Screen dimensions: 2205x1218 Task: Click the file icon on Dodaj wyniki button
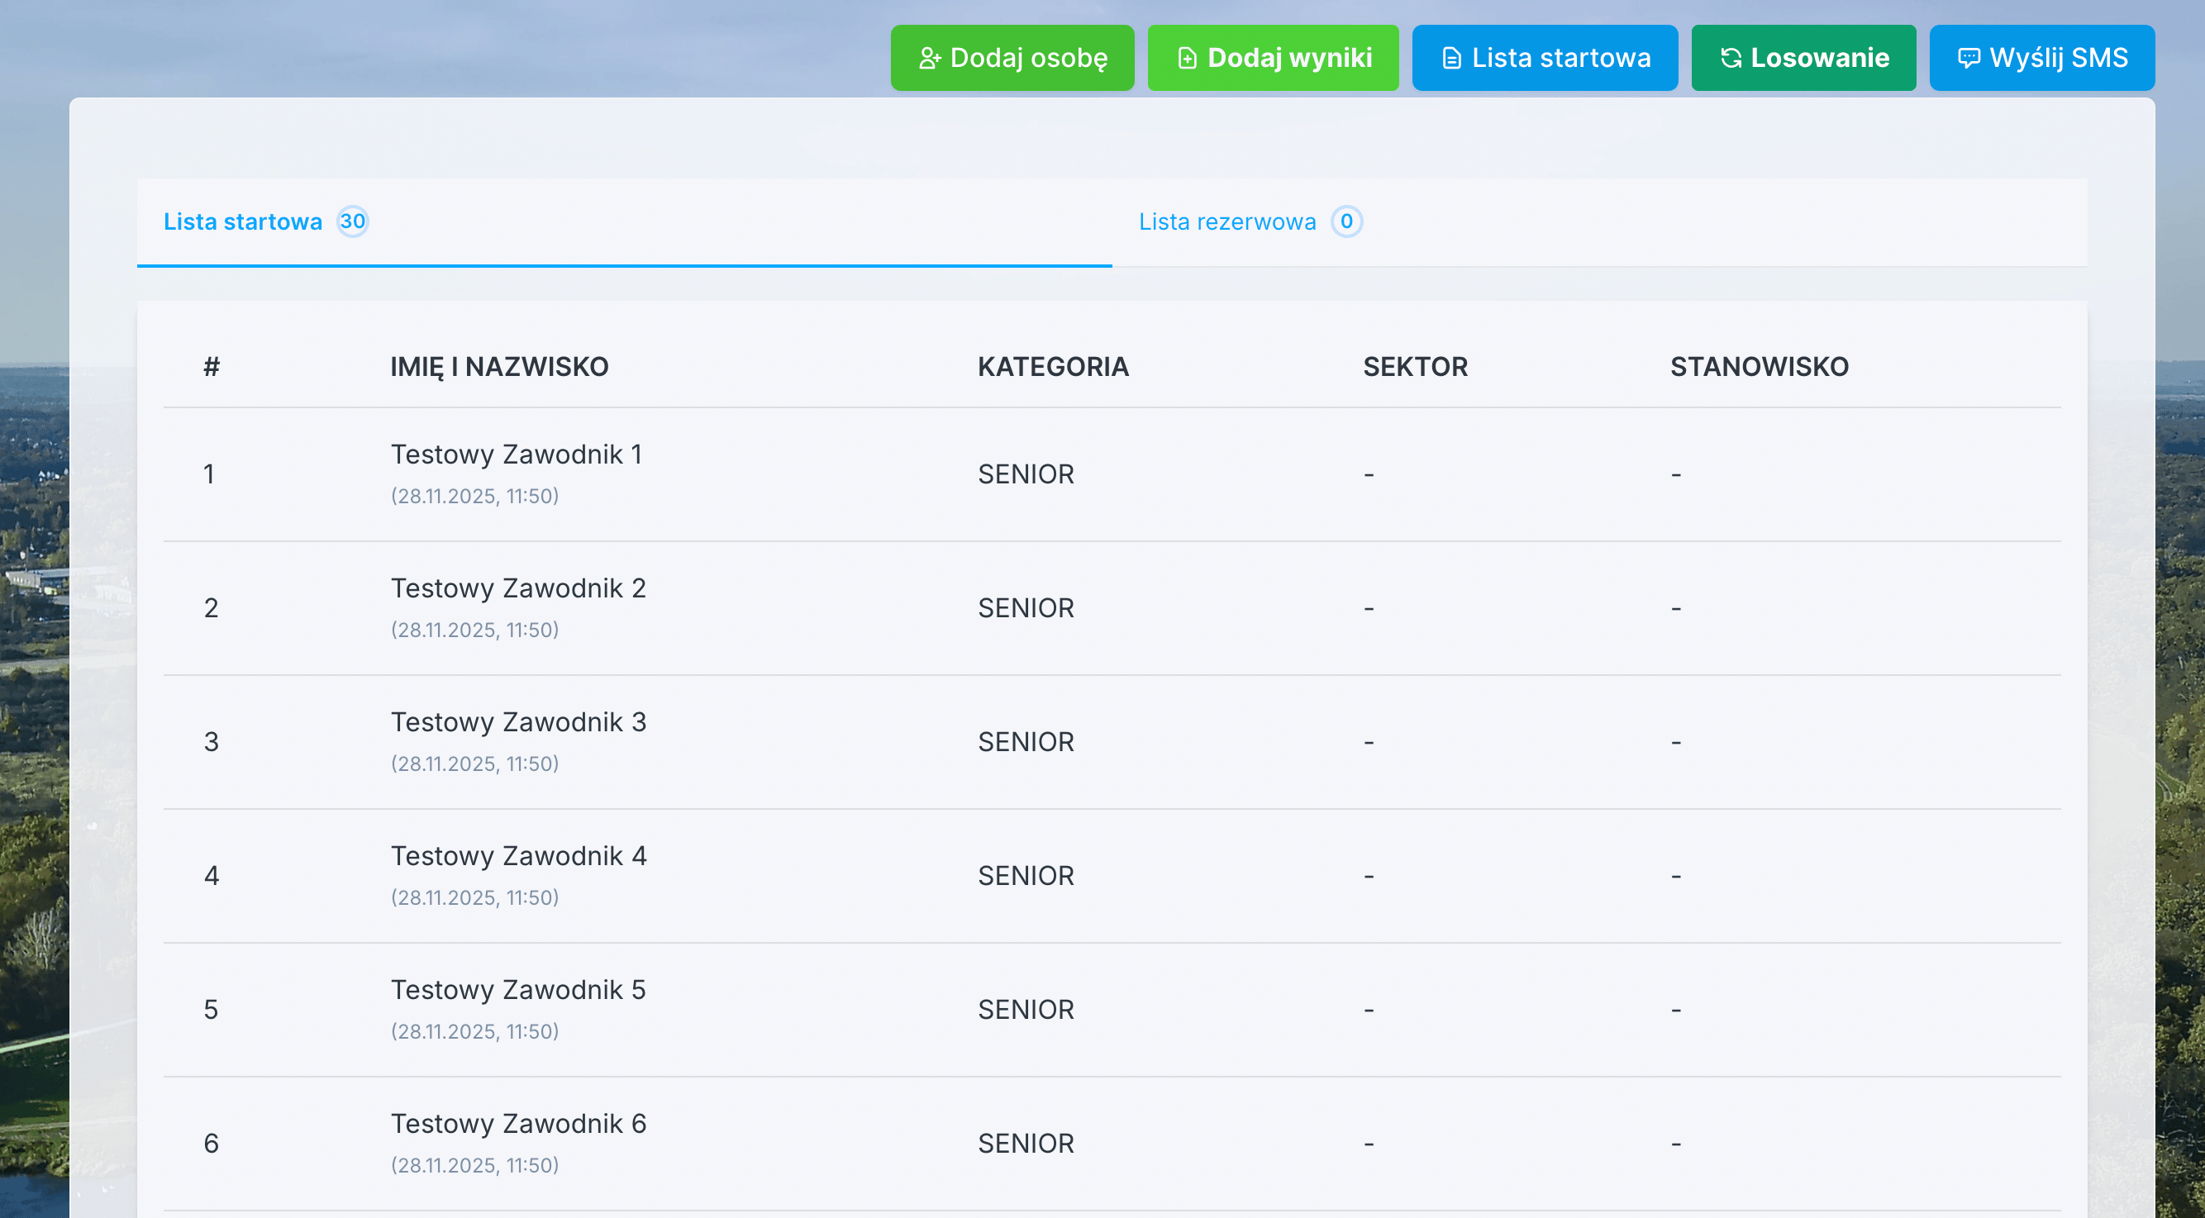[1188, 58]
